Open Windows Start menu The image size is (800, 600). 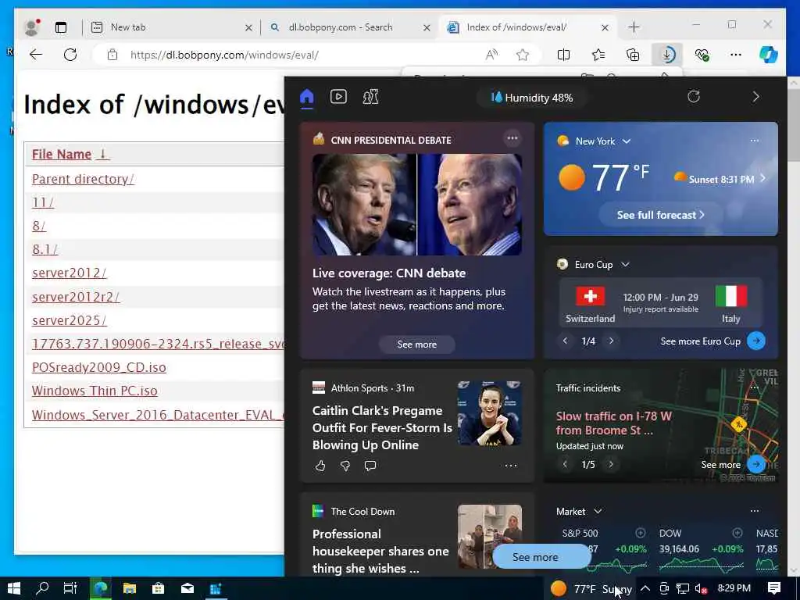pos(14,588)
